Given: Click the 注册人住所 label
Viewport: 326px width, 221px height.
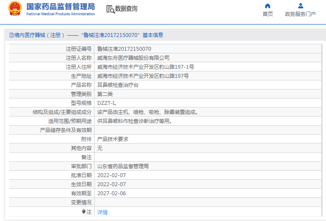Looking at the screenshot, I should (x=79, y=67).
